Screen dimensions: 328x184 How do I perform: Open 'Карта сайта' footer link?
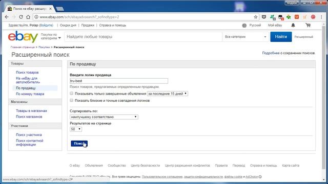291,166
